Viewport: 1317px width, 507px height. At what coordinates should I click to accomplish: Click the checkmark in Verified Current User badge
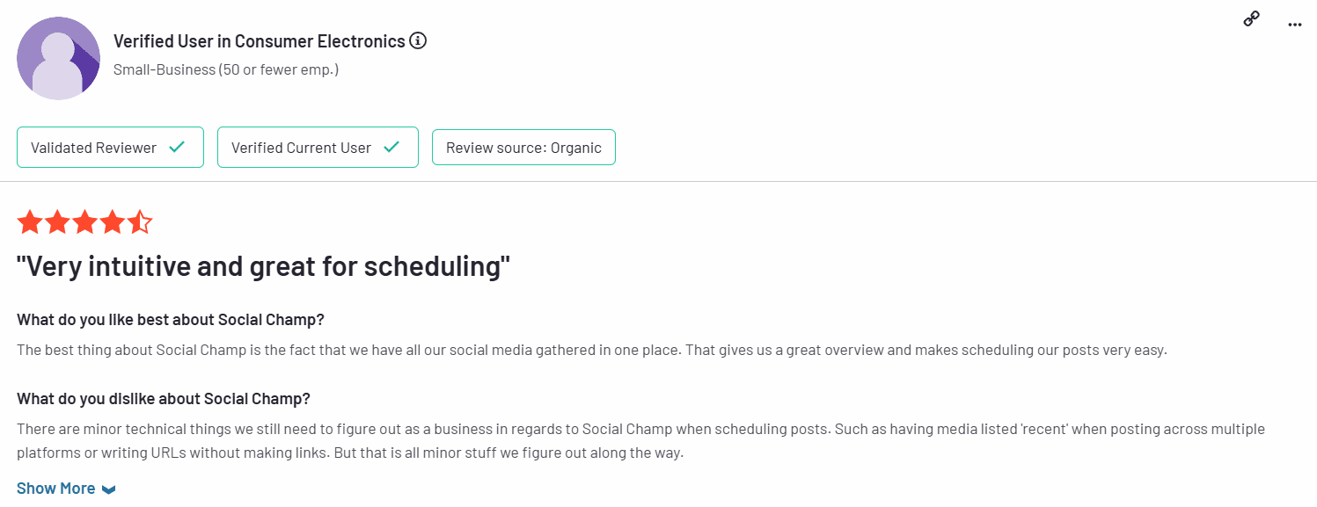[x=391, y=147]
